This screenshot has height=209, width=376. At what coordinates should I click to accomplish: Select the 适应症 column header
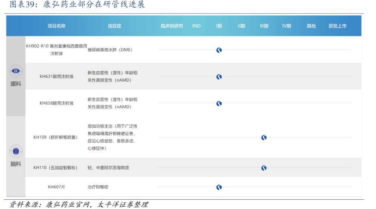tap(114, 26)
